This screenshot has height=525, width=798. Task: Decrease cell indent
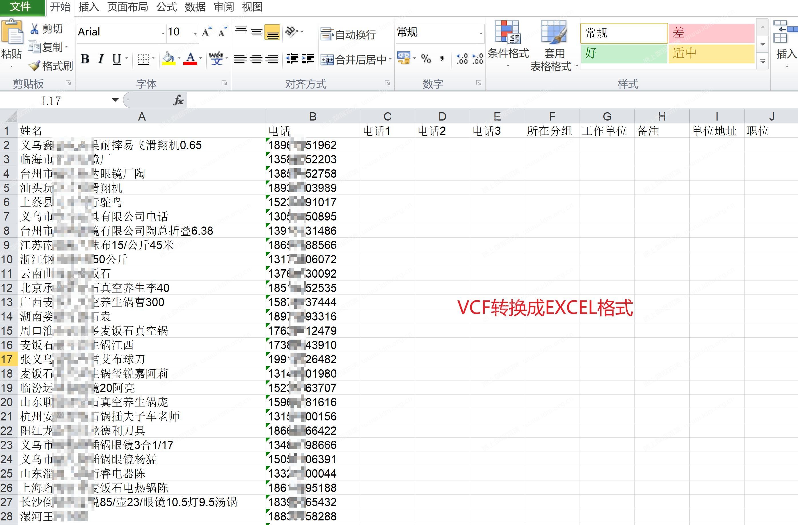coord(292,59)
